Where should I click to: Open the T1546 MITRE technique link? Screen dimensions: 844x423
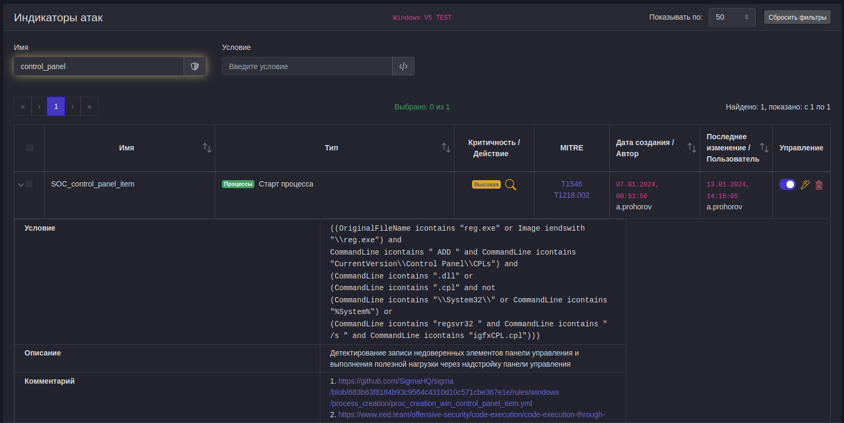point(572,184)
